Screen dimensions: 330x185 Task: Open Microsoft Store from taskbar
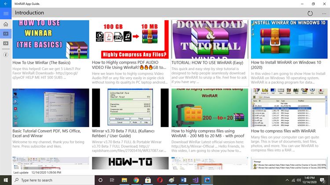[x=148, y=180]
